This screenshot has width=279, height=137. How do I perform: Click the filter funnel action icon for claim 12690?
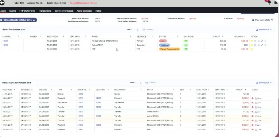[x=265, y=41]
